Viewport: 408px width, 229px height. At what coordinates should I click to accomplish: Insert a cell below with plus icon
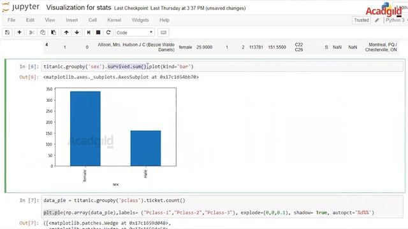(19, 32)
